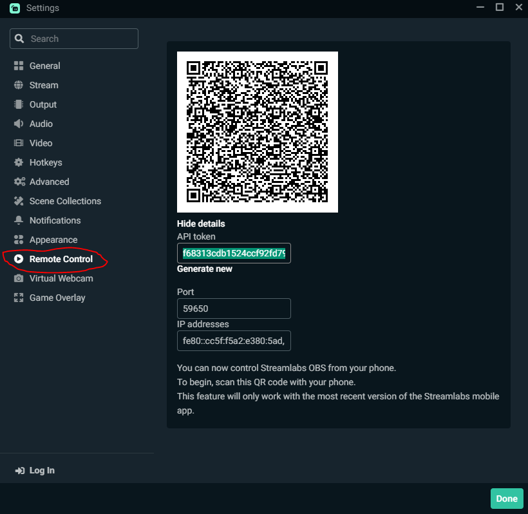Open Stream settings
Image resolution: width=528 pixels, height=514 pixels.
[x=44, y=85]
